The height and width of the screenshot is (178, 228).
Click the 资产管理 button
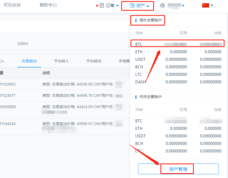pyautogui.click(x=178, y=169)
